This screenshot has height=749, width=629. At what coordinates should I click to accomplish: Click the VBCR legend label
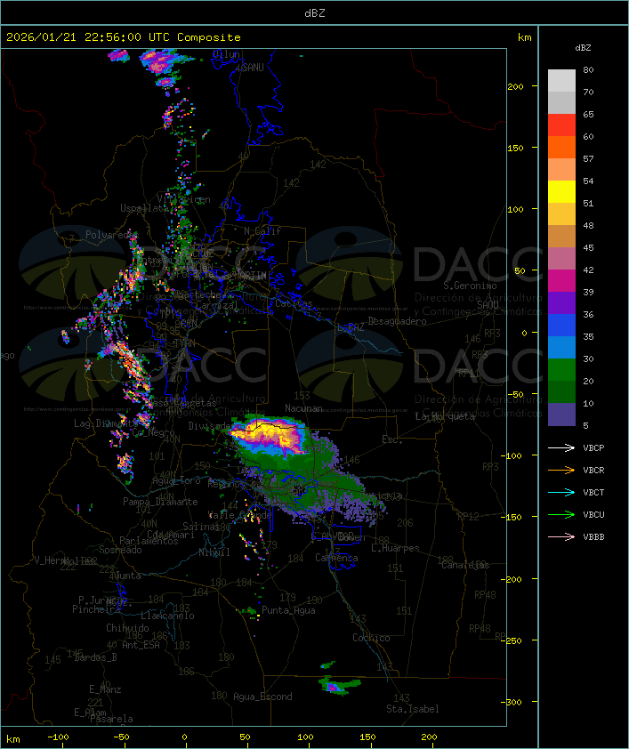(x=593, y=470)
